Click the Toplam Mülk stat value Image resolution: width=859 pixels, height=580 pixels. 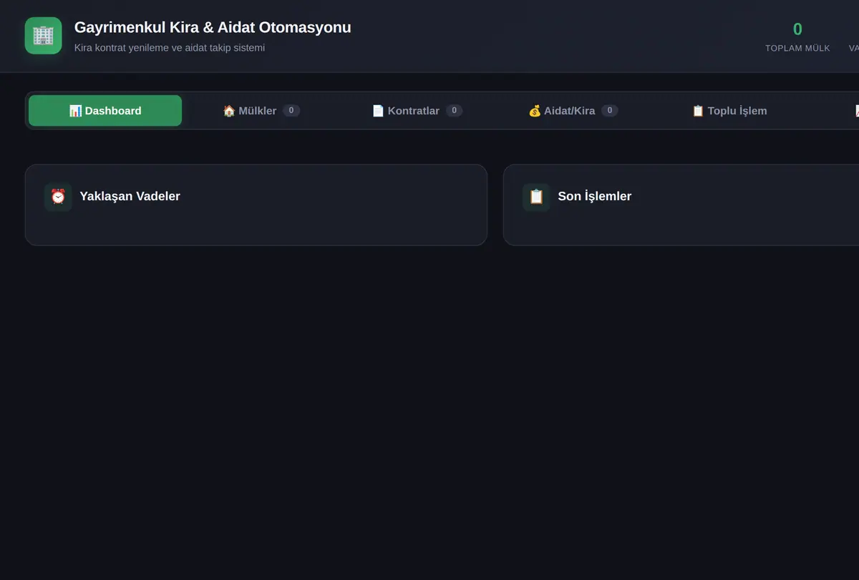[x=797, y=29]
